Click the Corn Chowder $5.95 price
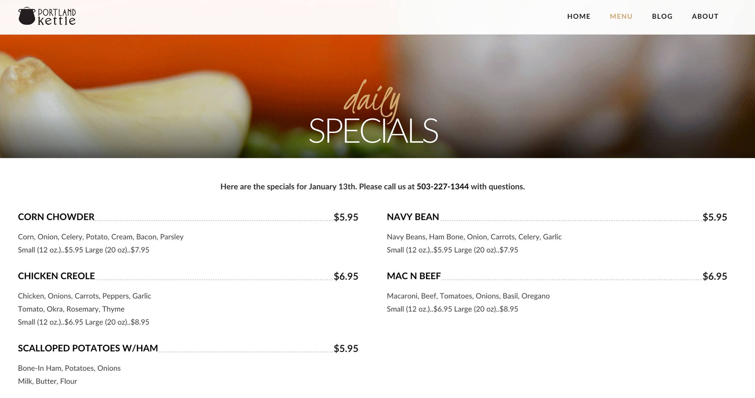The height and width of the screenshot is (398, 755). [x=346, y=217]
